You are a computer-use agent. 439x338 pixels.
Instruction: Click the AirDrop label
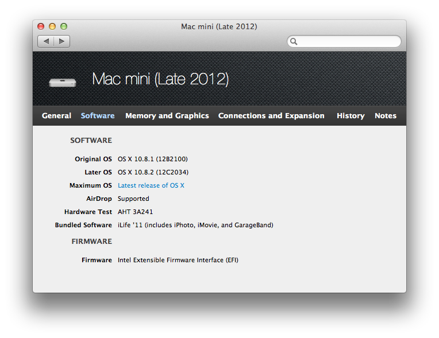(x=99, y=199)
